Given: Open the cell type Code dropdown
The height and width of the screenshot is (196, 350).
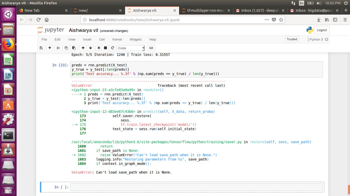Looking at the screenshot, I should [131, 48].
